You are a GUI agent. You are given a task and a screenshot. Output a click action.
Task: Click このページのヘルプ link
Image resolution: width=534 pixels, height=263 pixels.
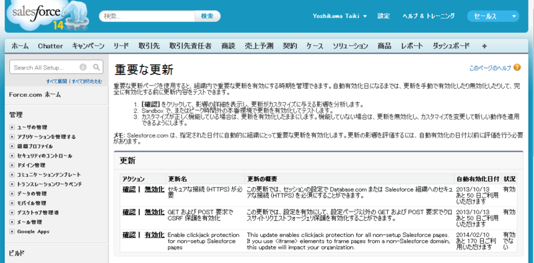tap(490, 68)
